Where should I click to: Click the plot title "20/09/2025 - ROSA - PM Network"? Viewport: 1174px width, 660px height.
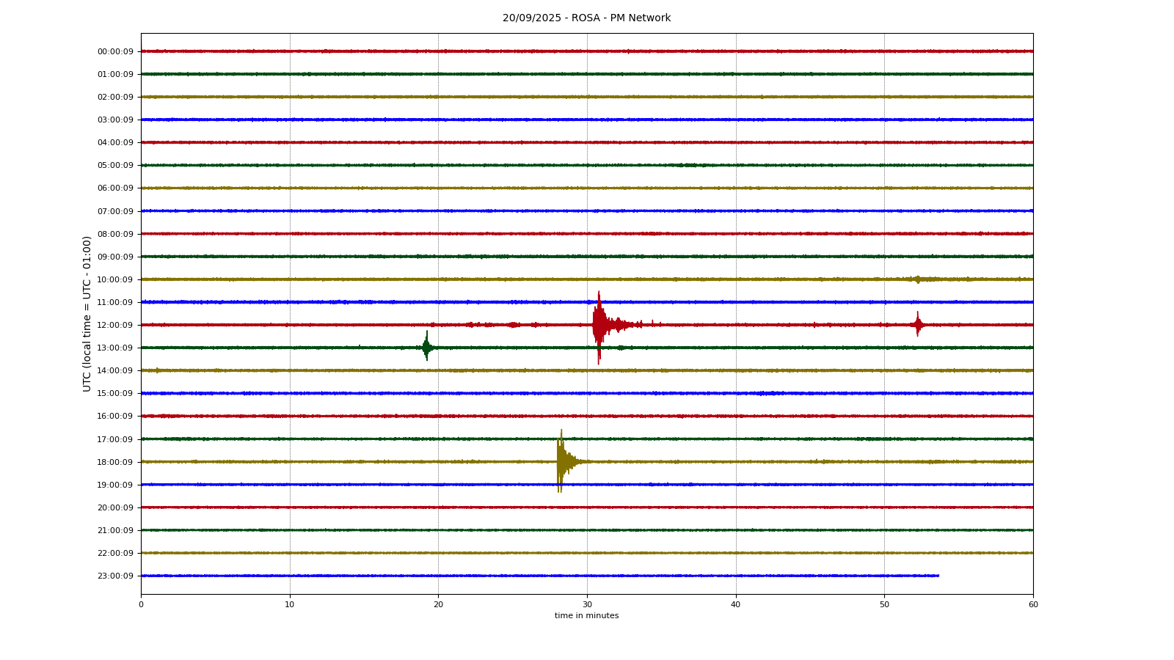(x=586, y=18)
